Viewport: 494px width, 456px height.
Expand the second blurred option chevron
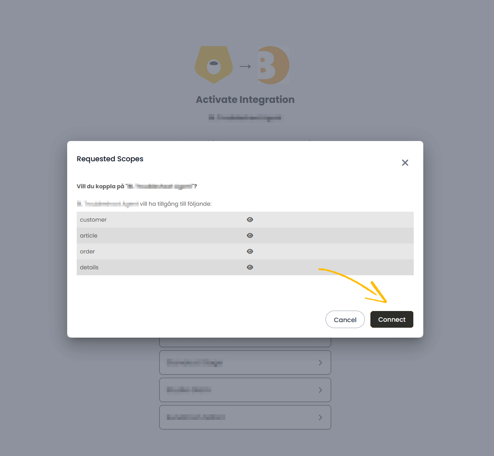pyautogui.click(x=320, y=390)
